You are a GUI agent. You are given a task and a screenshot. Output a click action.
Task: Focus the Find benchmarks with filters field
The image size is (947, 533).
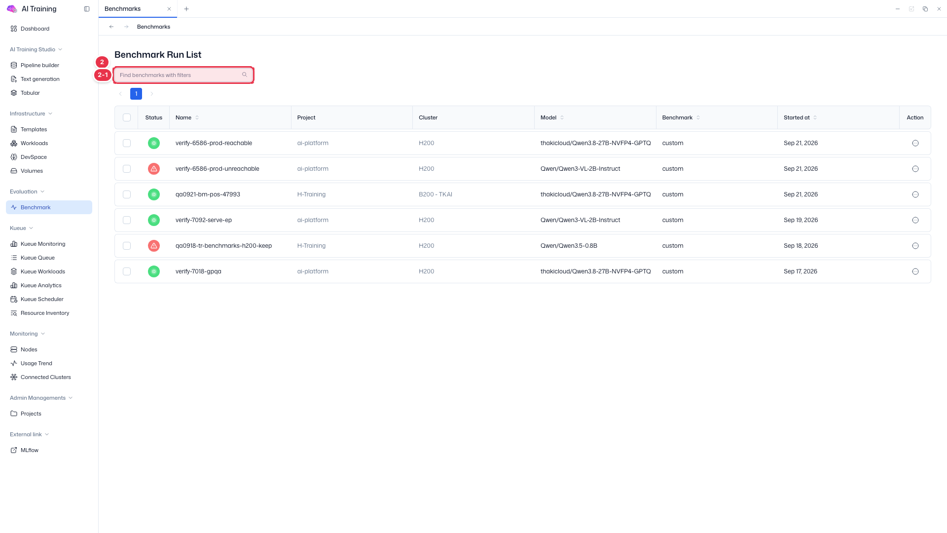click(x=183, y=75)
